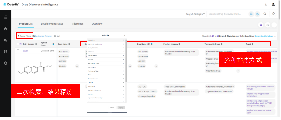Tick the checkbox for entry 91350
The width and height of the screenshot is (281, 120).
pos(18,51)
